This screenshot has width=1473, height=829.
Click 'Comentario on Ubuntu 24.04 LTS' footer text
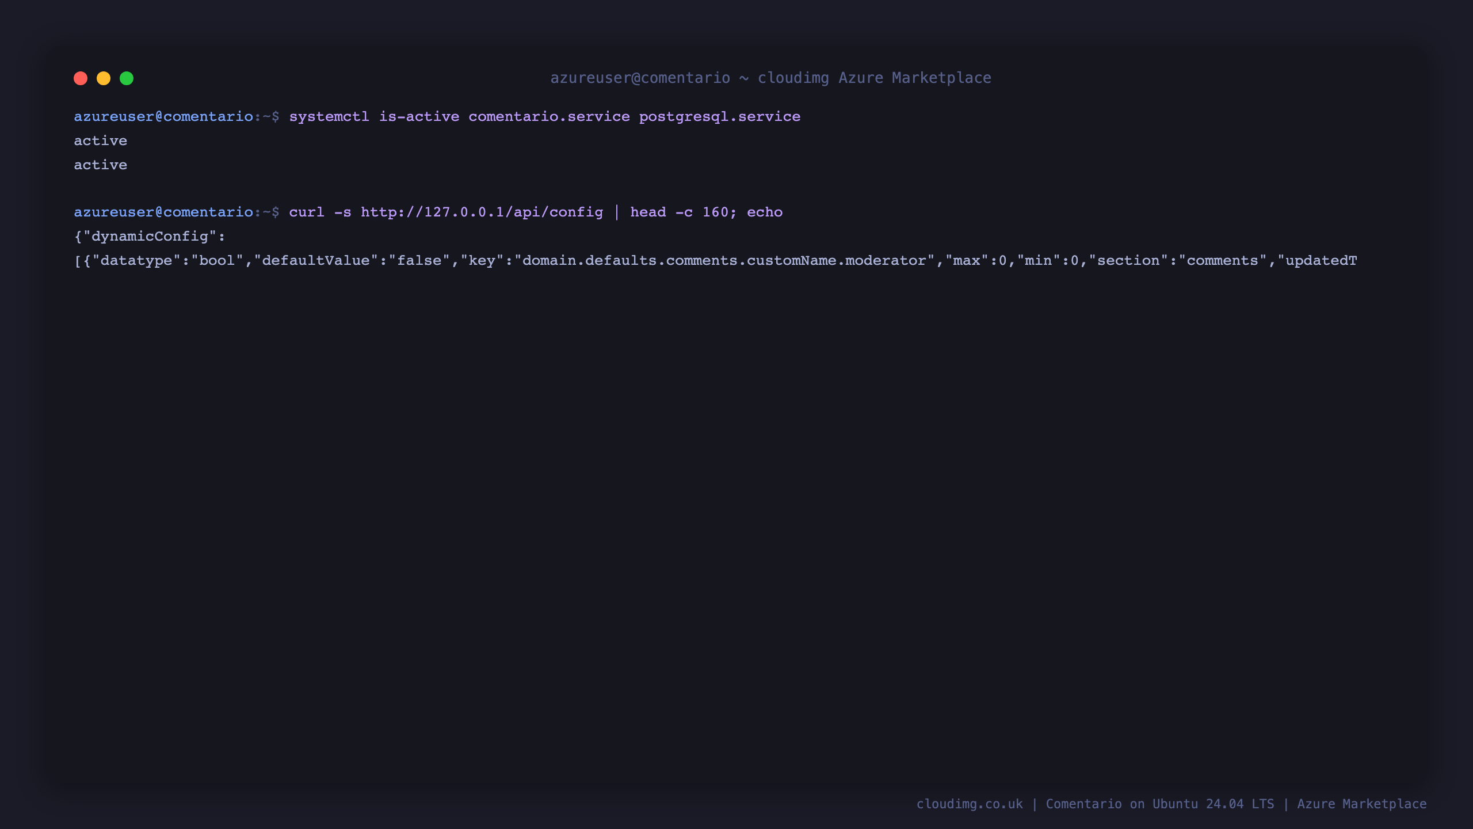click(x=1160, y=804)
